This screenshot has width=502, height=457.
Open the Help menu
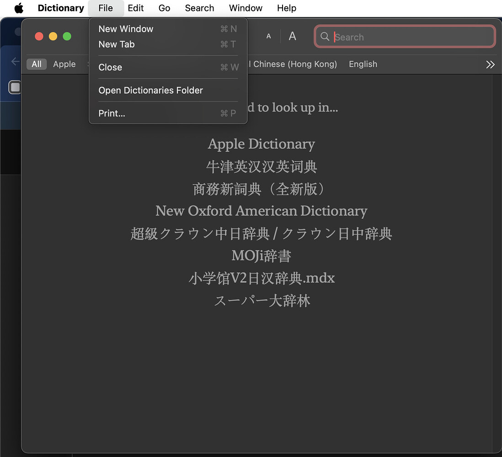point(287,8)
